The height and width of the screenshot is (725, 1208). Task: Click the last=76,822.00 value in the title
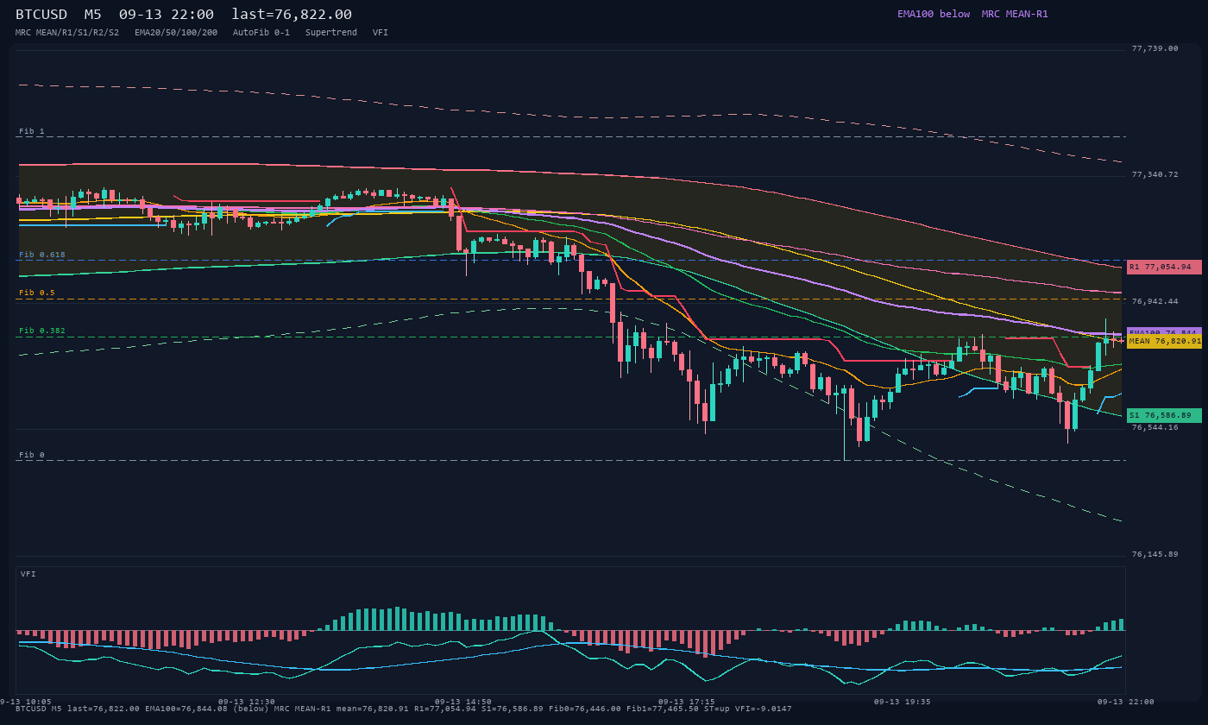click(x=292, y=15)
